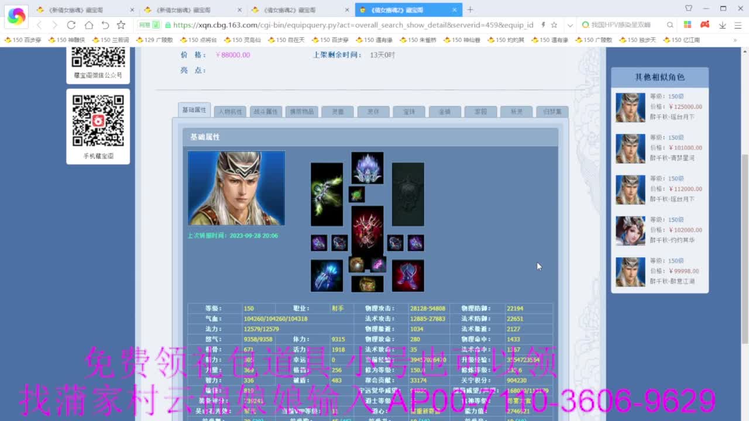Viewport: 749px width, 421px height.
Task: Click the golden belt equipment icon
Action: 367,284
